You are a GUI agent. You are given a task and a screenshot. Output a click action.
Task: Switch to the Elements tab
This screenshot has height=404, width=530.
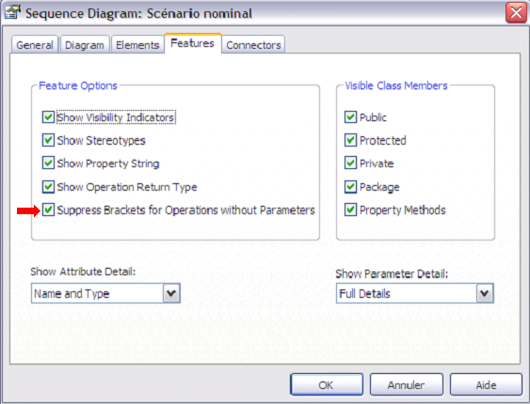137,44
